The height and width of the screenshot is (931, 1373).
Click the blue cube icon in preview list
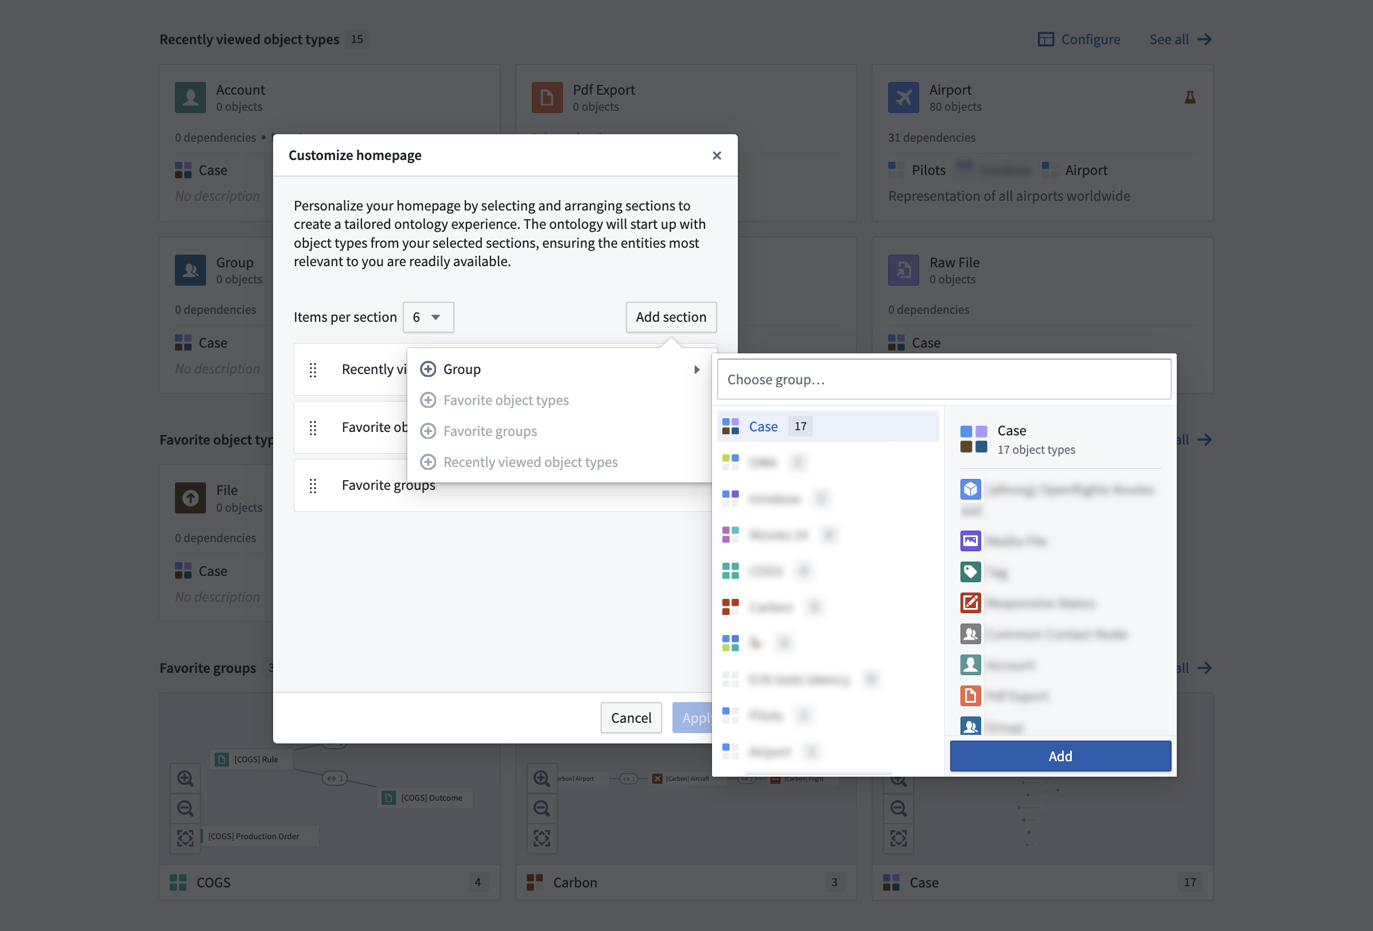point(971,489)
